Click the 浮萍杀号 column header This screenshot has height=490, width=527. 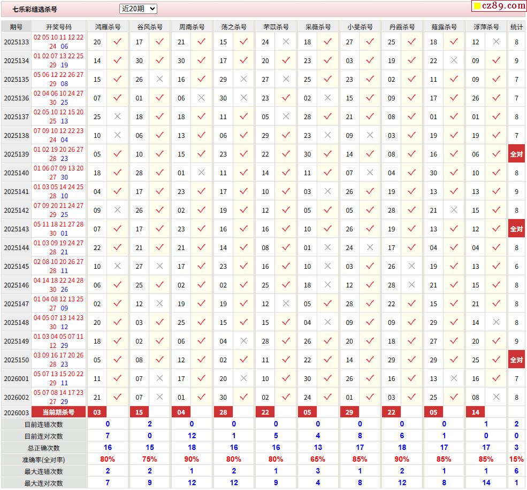pyautogui.click(x=486, y=27)
